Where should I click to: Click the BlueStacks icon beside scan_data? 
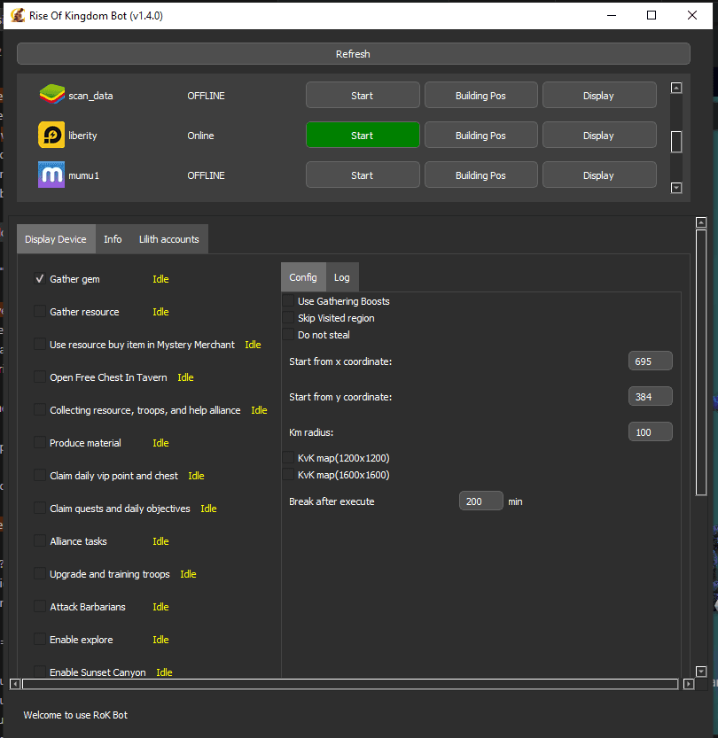51,95
